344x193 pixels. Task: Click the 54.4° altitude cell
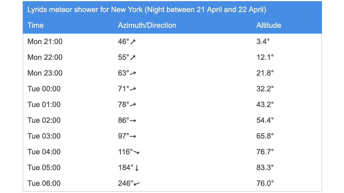point(265,121)
